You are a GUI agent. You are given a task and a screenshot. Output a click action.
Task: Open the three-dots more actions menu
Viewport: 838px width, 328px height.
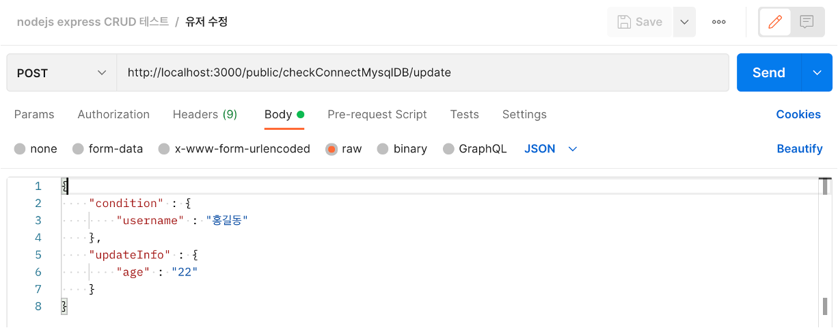coord(718,22)
